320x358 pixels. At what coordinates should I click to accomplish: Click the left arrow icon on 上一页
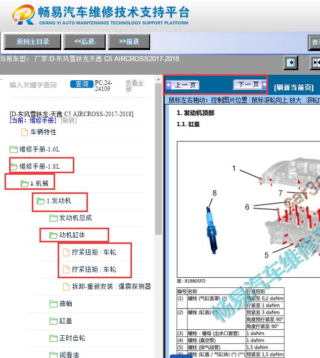[x=168, y=85]
